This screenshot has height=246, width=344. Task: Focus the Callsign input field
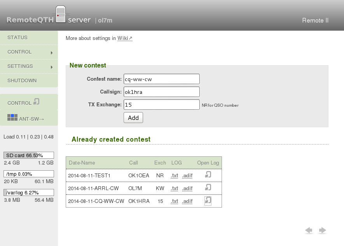(162, 92)
